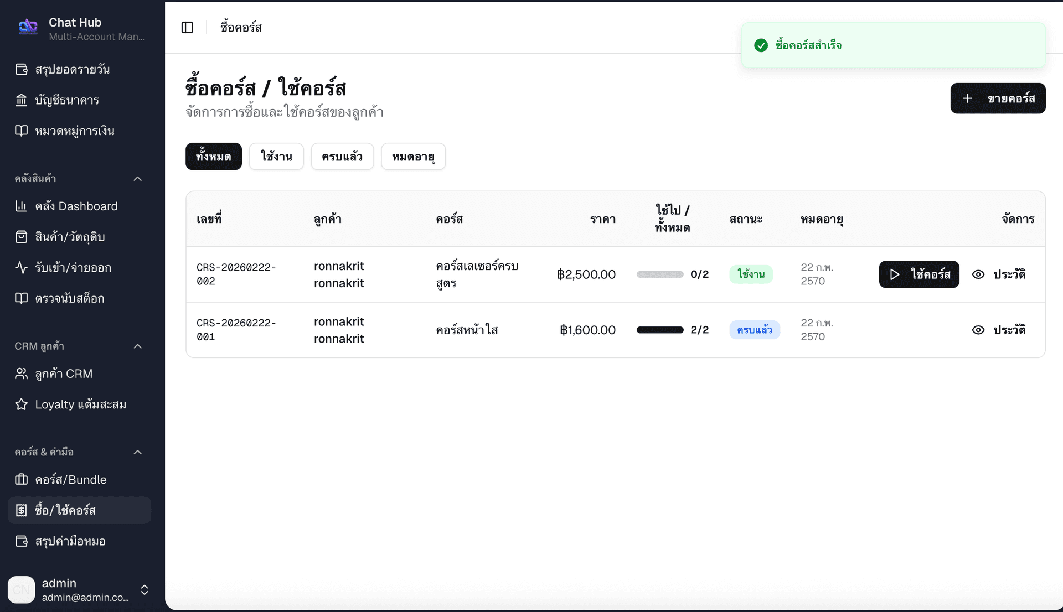Click the 0/2 usage progress bar
Screen dimensions: 1063x612
(660, 274)
